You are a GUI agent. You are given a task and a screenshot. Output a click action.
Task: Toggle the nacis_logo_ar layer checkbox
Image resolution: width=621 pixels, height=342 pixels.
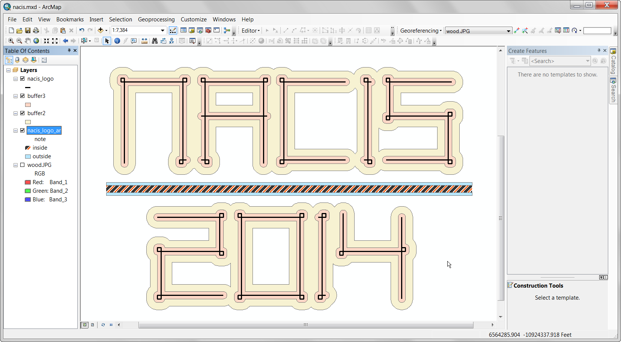23,130
